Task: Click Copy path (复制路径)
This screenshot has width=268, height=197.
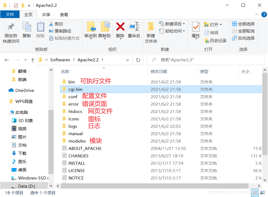Action: [x=60, y=31]
